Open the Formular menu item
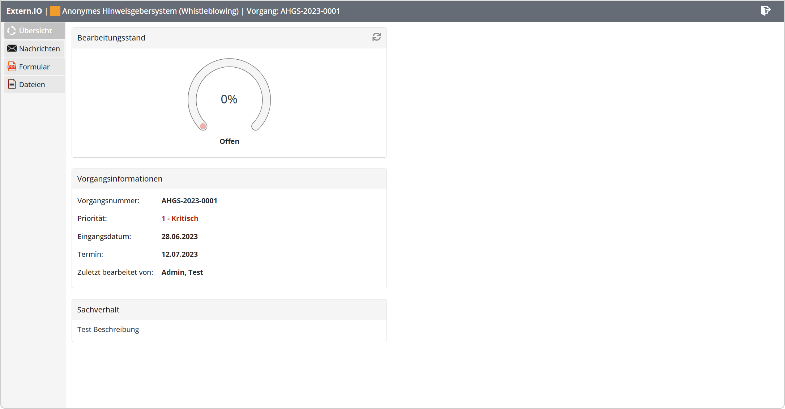 [x=35, y=67]
